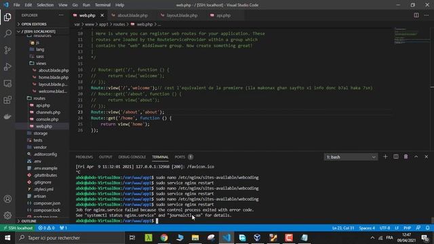Change indentation via Spaces: 4
Screen dimensions: 434x244
click(367, 228)
